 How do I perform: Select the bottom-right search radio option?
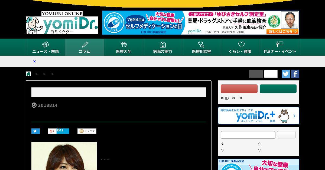(x=259, y=150)
